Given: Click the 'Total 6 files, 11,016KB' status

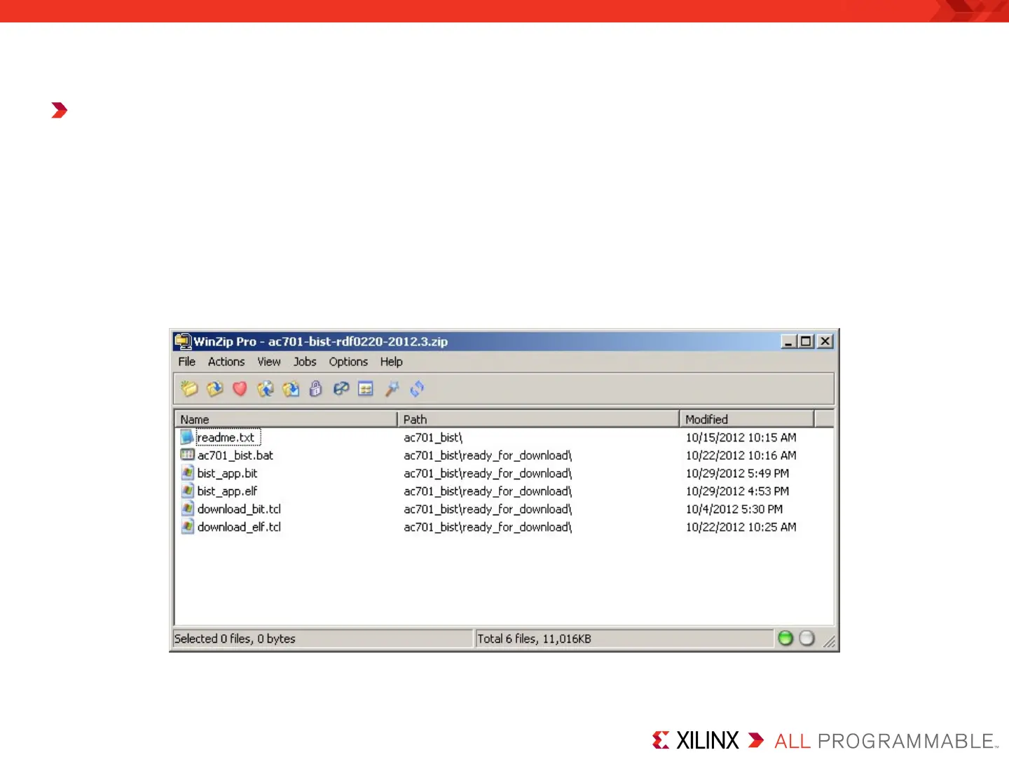Looking at the screenshot, I should tap(534, 639).
